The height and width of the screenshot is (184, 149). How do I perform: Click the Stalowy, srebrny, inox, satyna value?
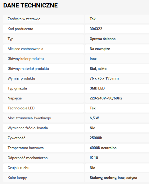pos(113,178)
